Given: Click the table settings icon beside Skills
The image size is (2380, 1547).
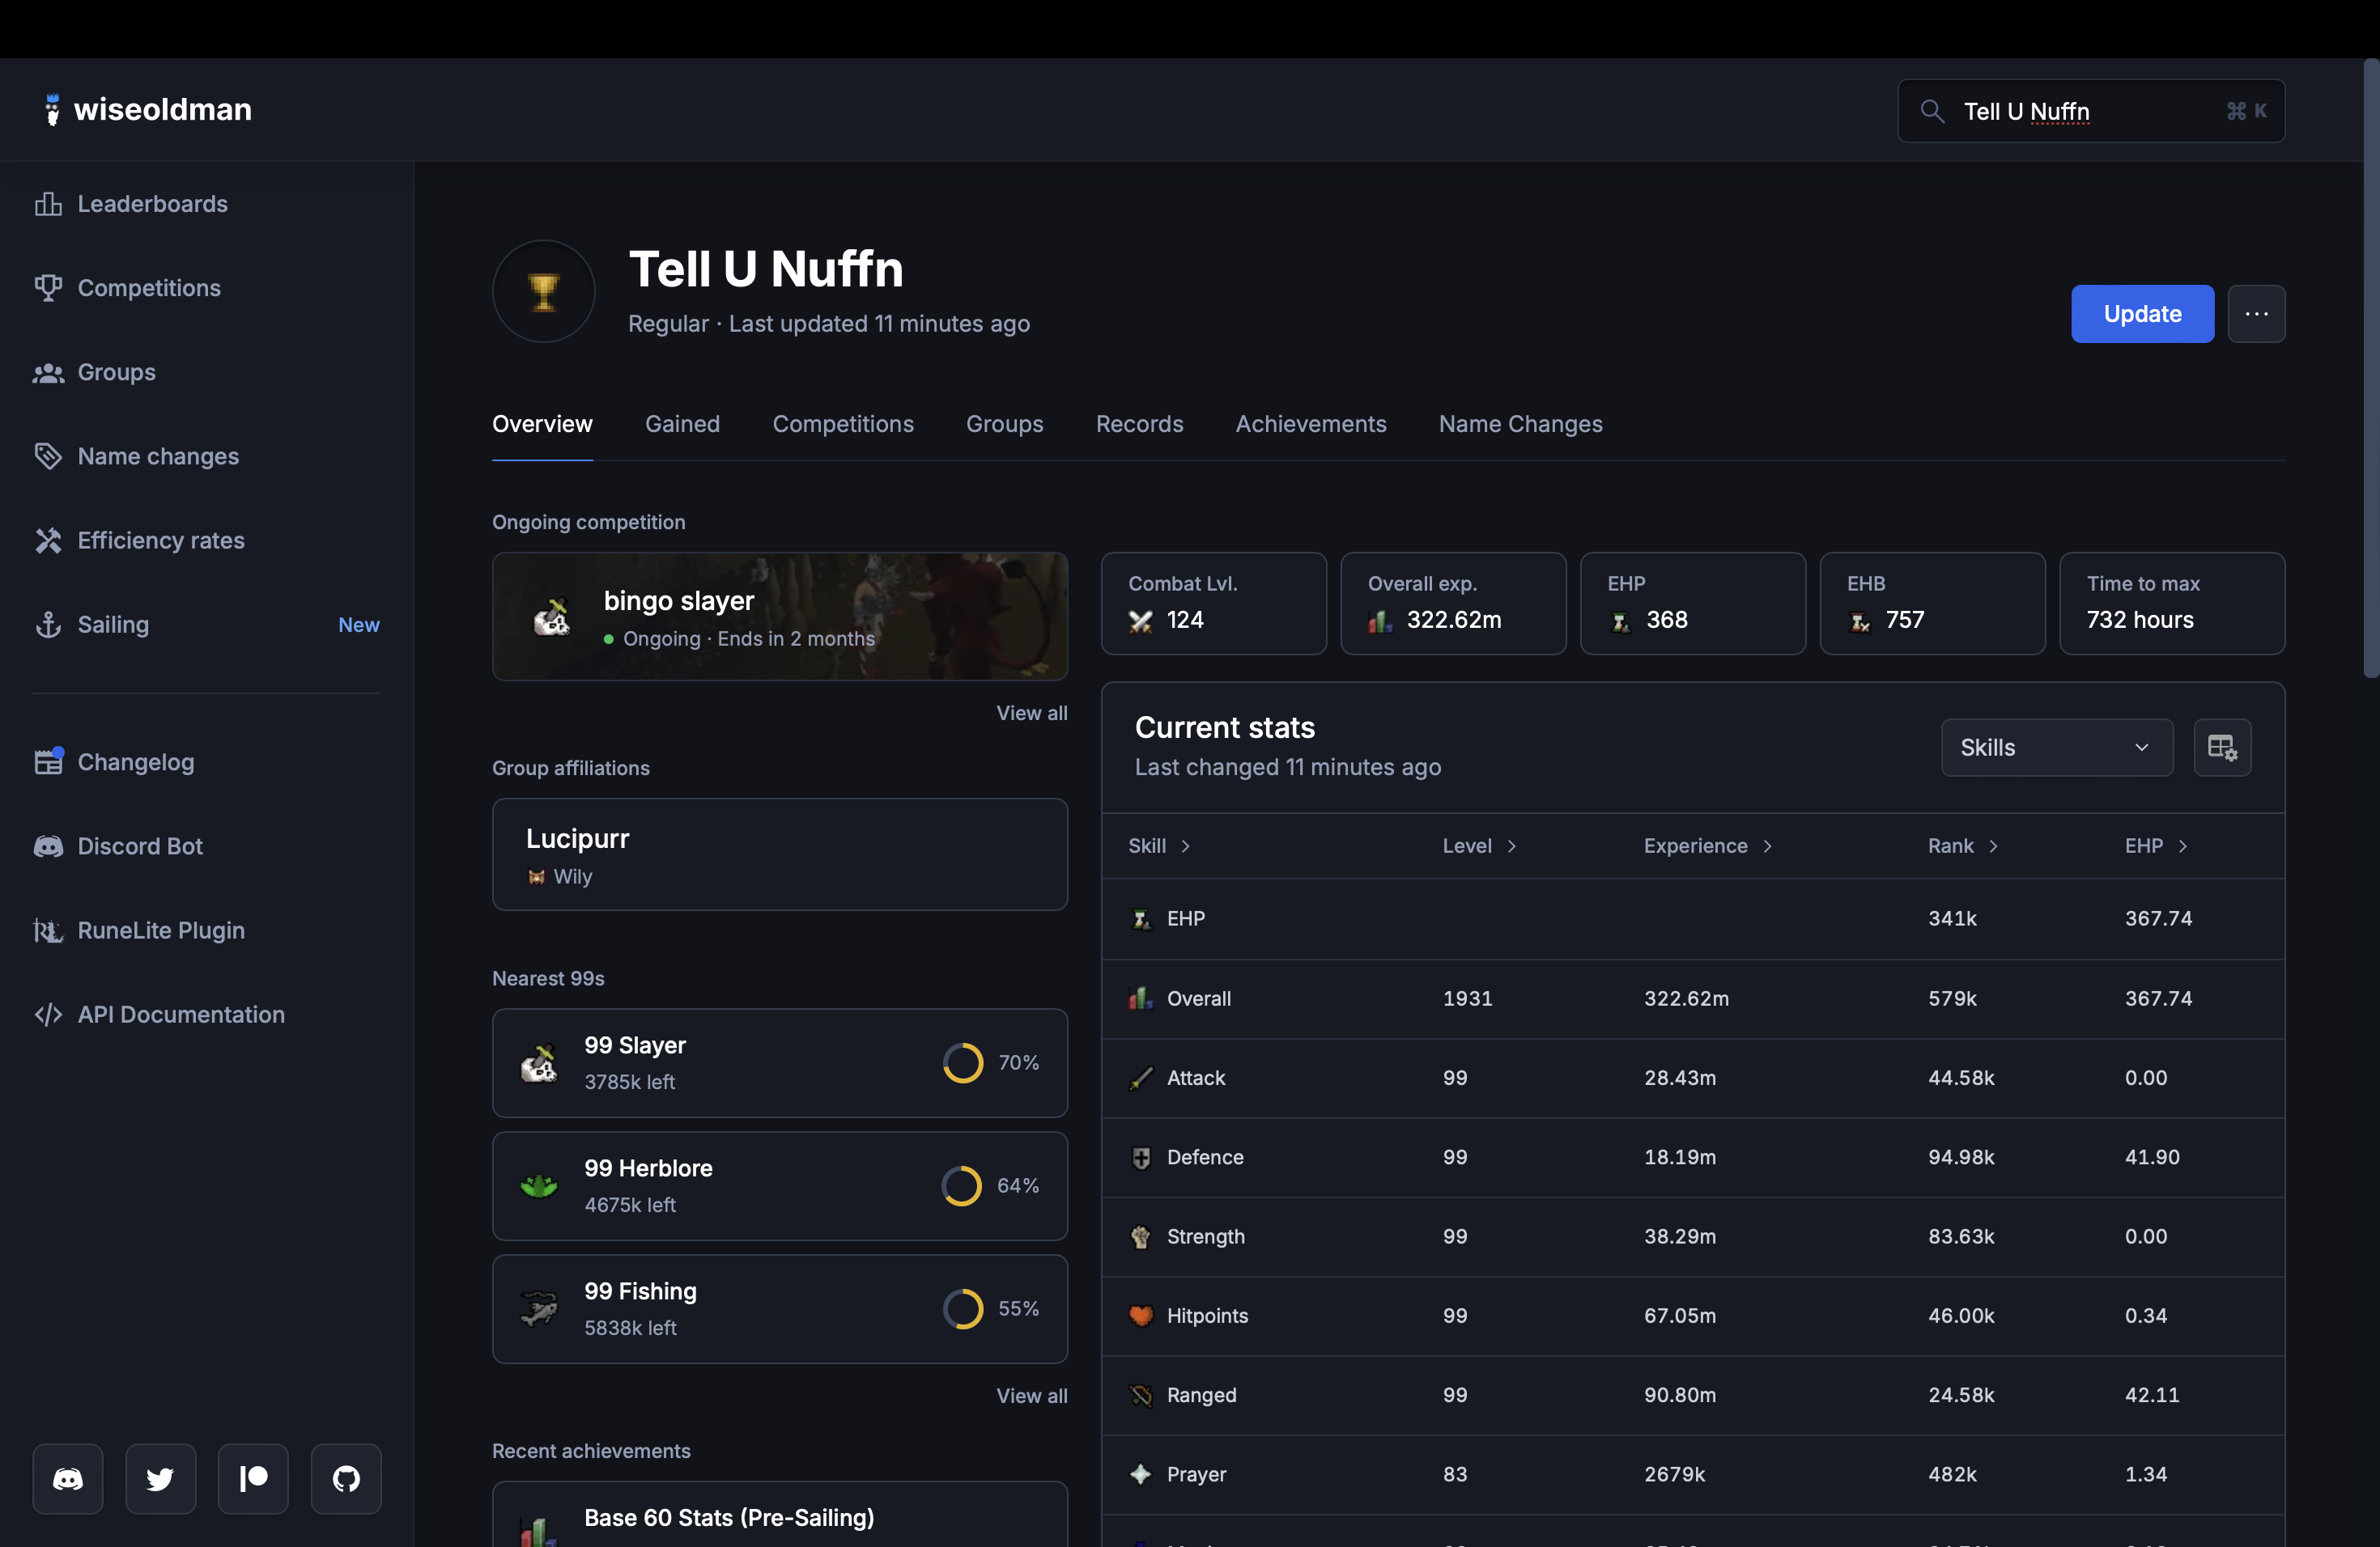Looking at the screenshot, I should click(2221, 748).
